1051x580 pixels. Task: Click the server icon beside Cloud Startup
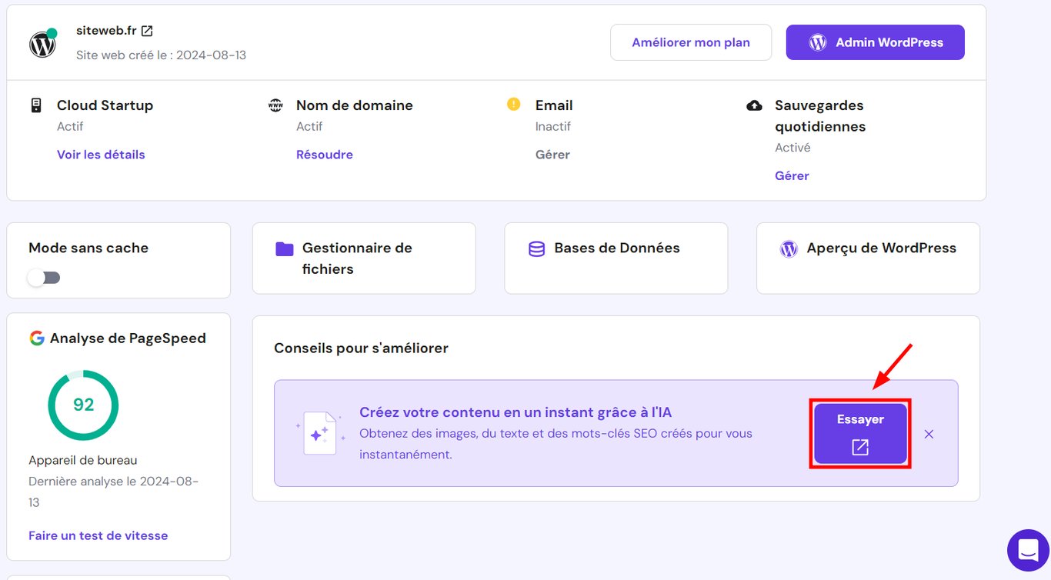pyautogui.click(x=35, y=104)
